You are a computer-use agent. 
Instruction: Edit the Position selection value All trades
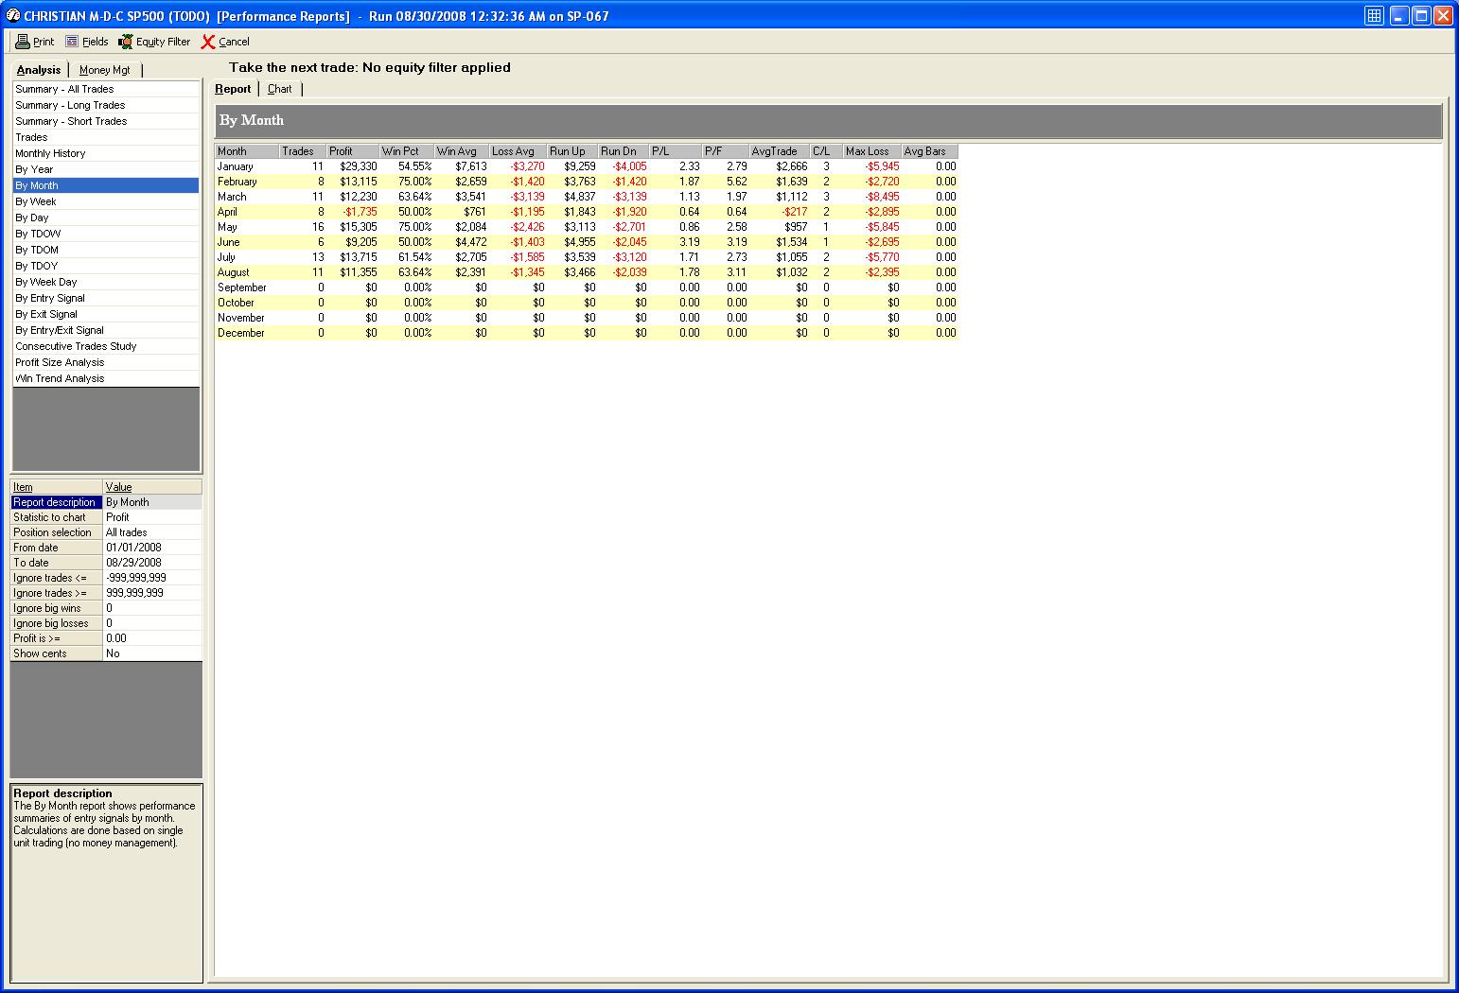click(152, 532)
